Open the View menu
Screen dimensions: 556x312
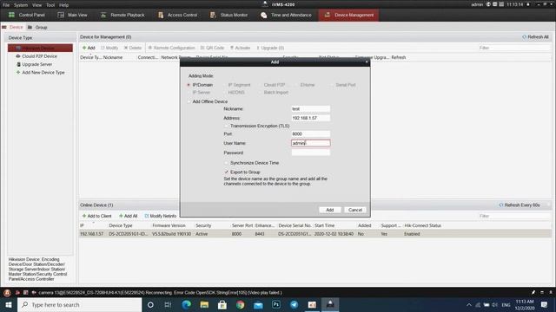36,5
